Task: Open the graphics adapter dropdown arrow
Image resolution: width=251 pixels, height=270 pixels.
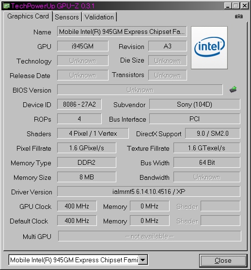Action: point(143,260)
